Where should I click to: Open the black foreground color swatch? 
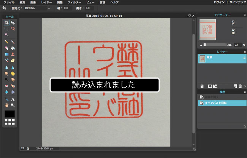point(9,114)
